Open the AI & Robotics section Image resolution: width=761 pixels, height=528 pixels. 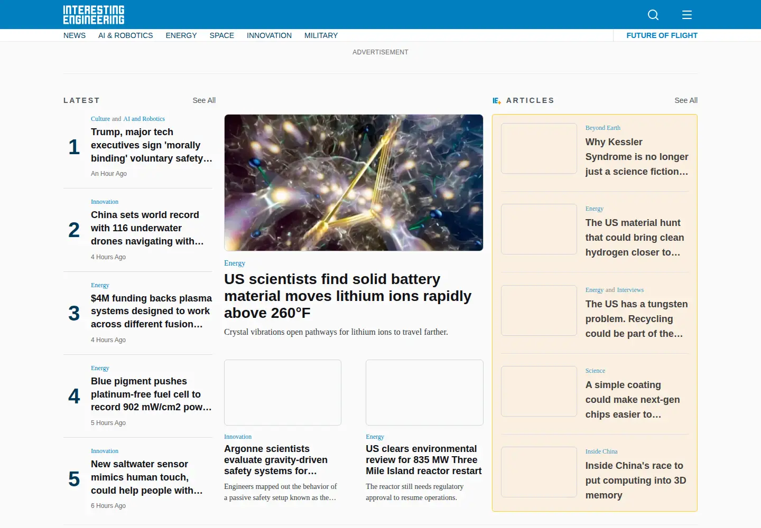point(126,35)
